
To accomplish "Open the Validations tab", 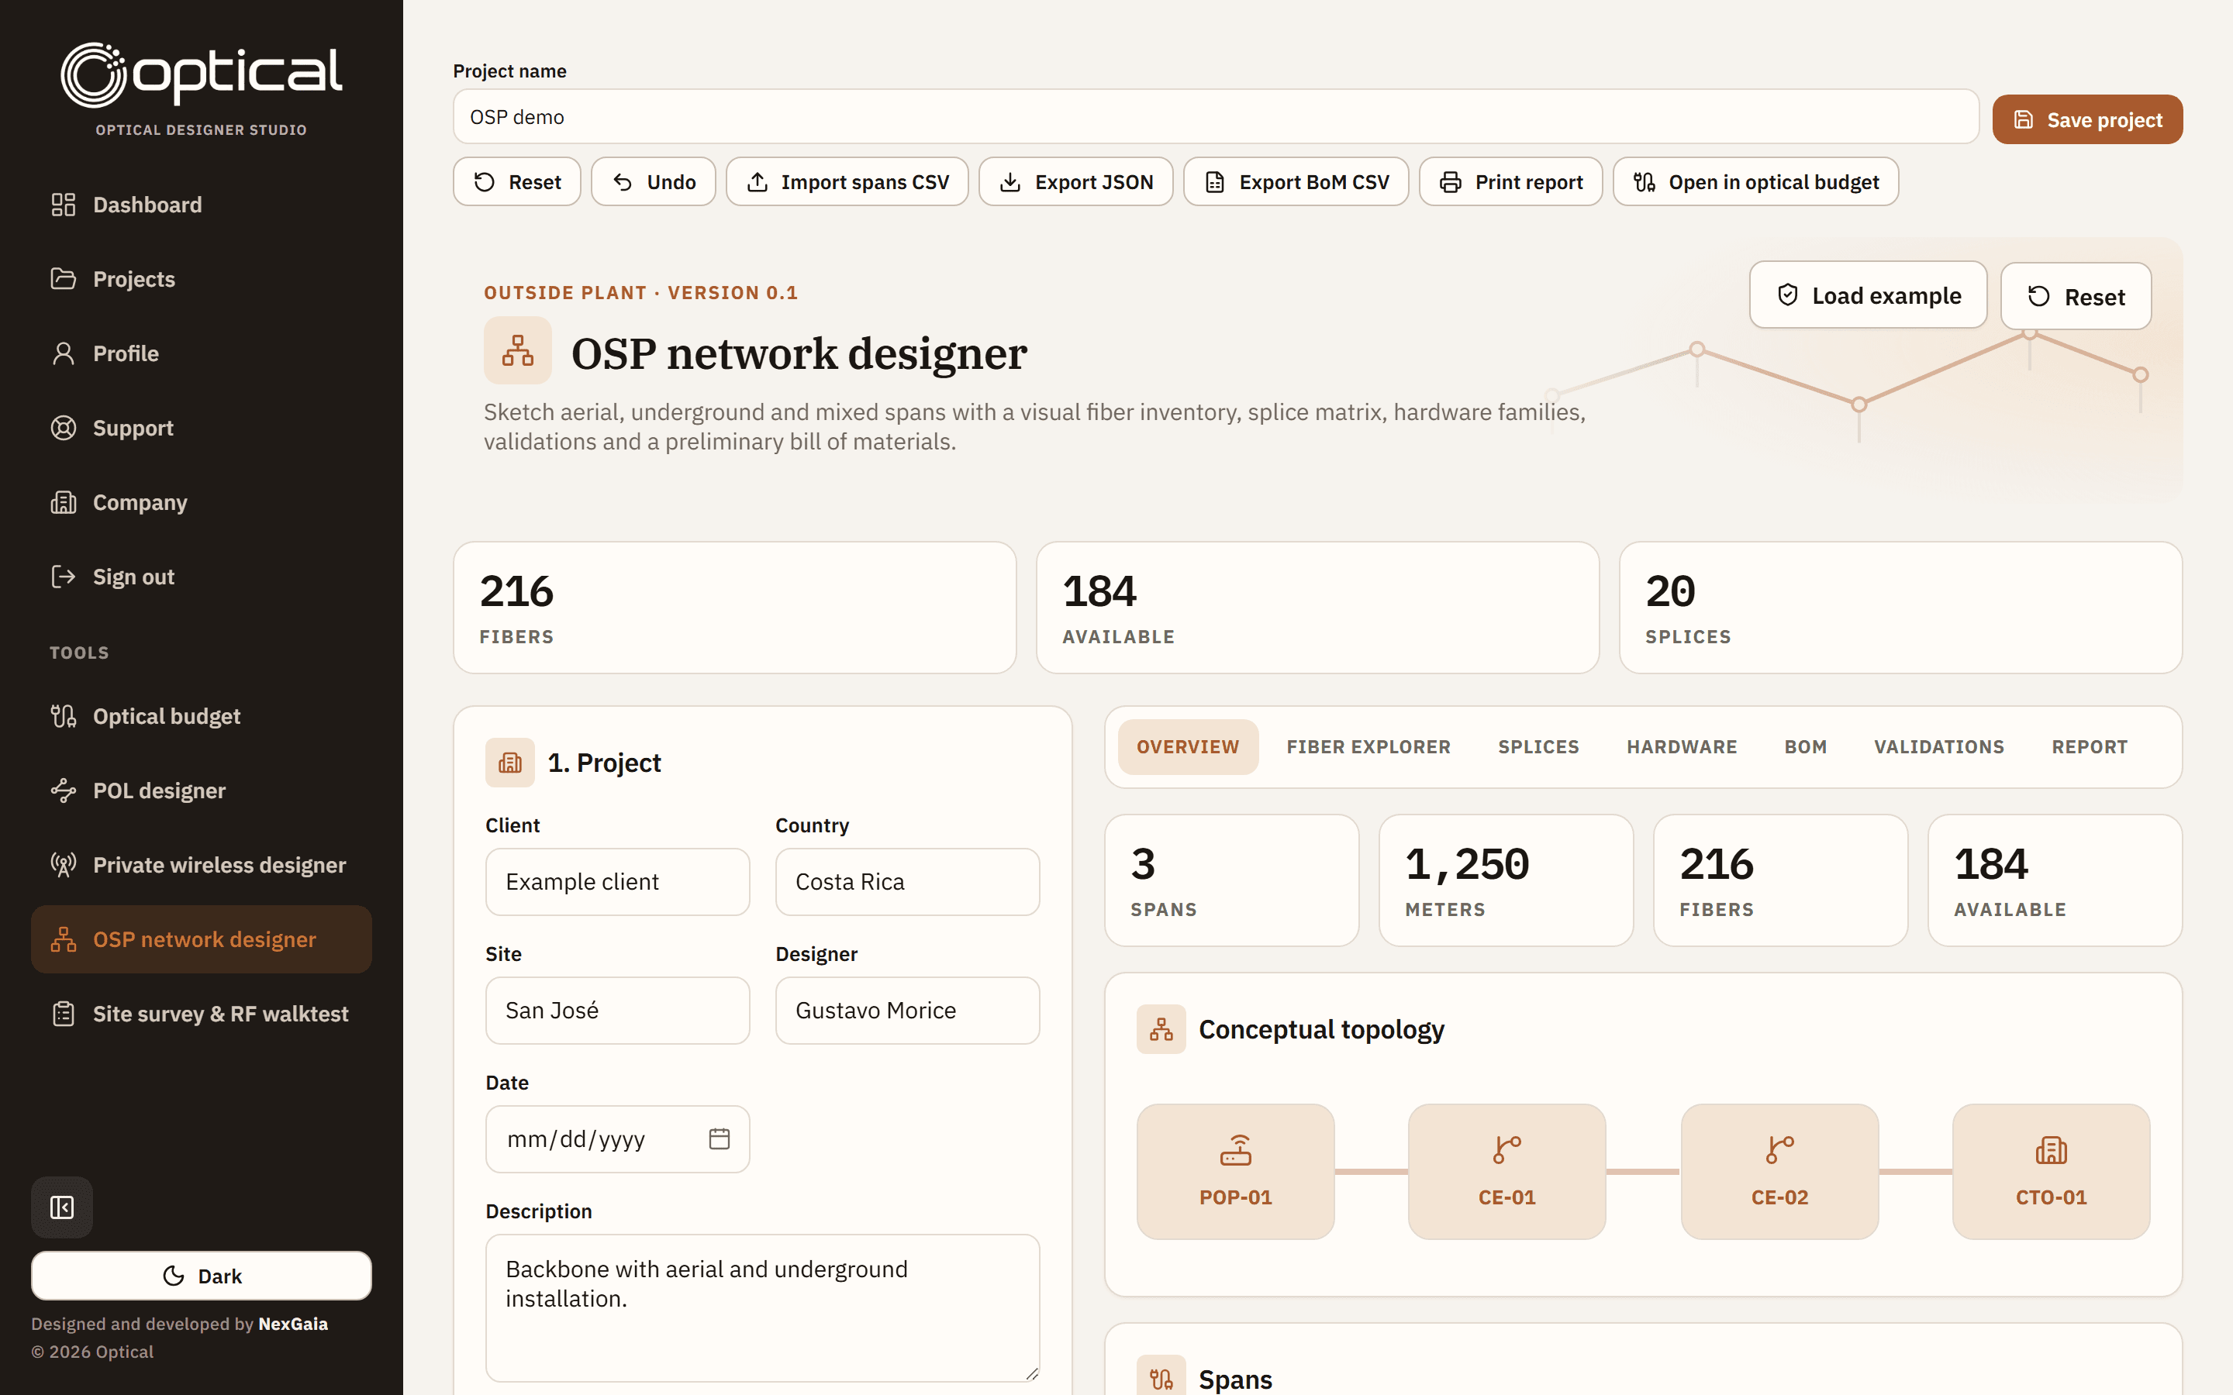I will 1938,746.
